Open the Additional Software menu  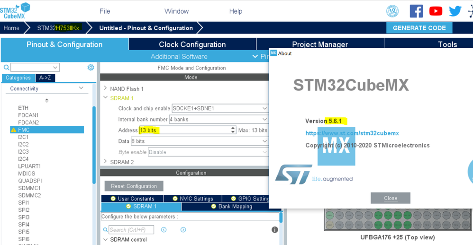tap(179, 57)
